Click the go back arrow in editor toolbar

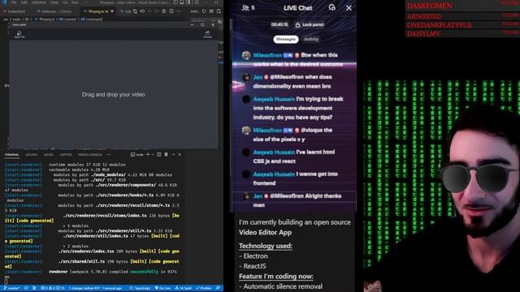click(x=142, y=11)
